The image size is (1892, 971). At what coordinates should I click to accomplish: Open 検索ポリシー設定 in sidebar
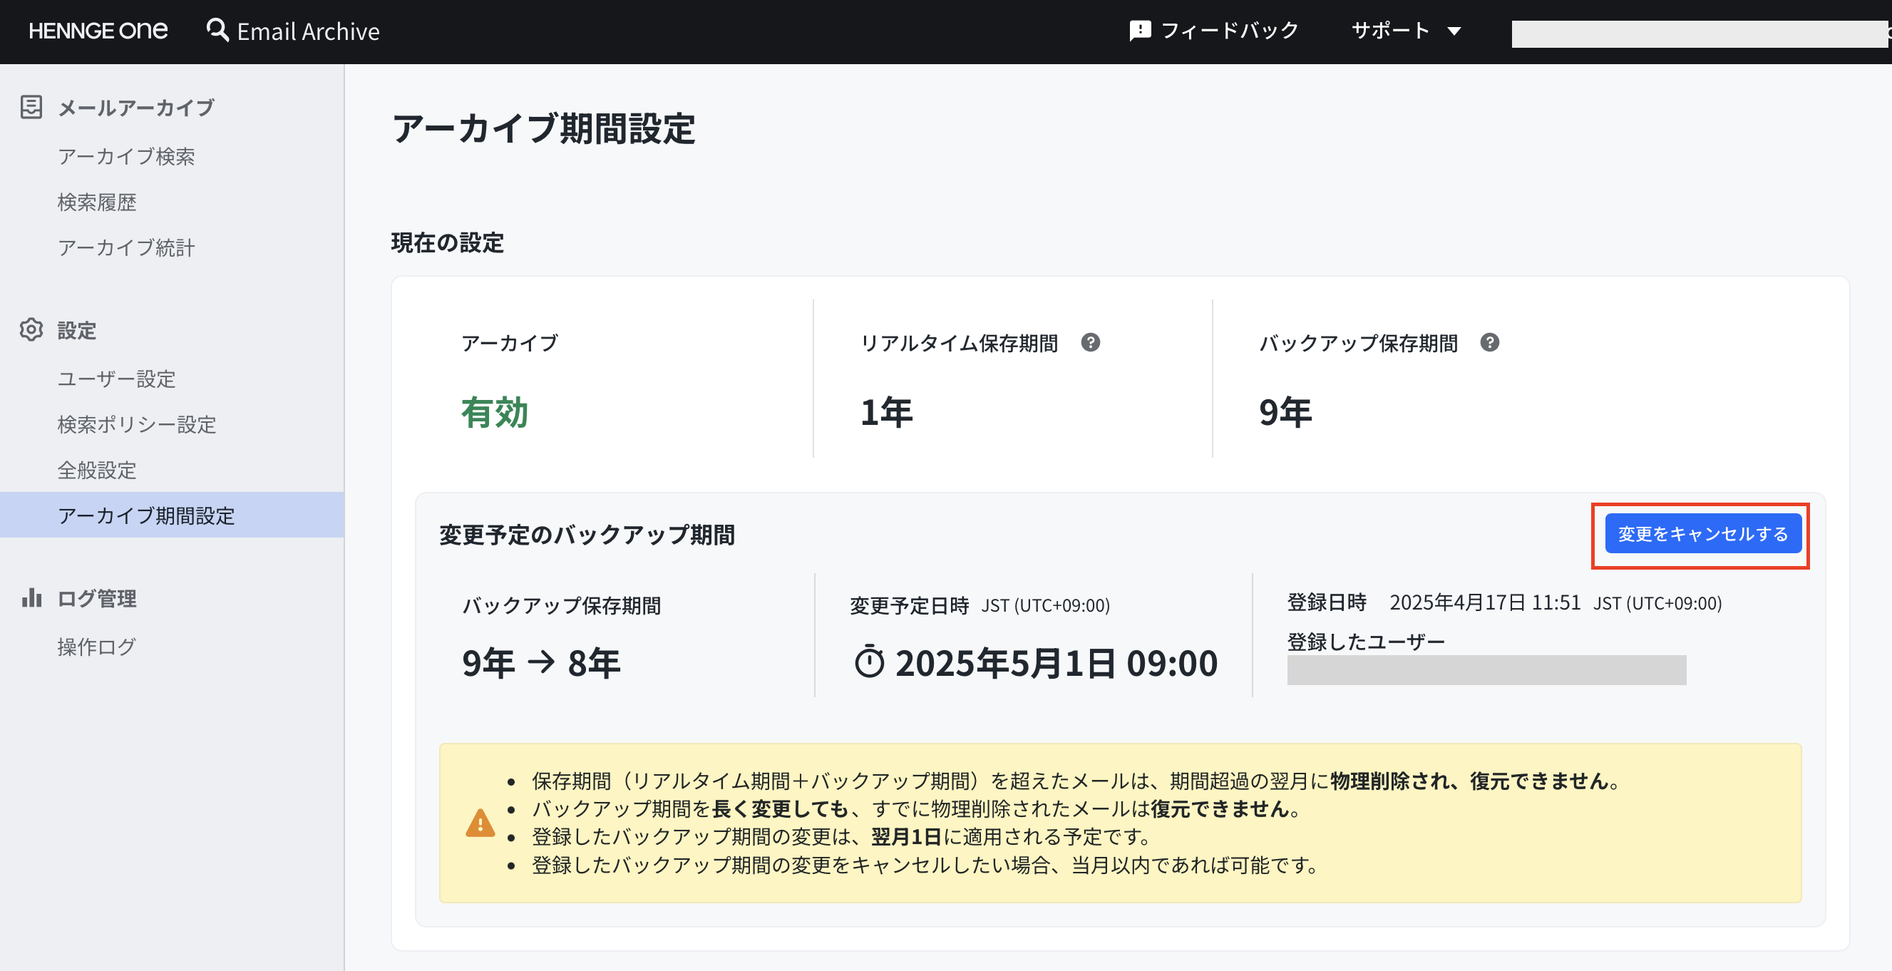coord(137,424)
